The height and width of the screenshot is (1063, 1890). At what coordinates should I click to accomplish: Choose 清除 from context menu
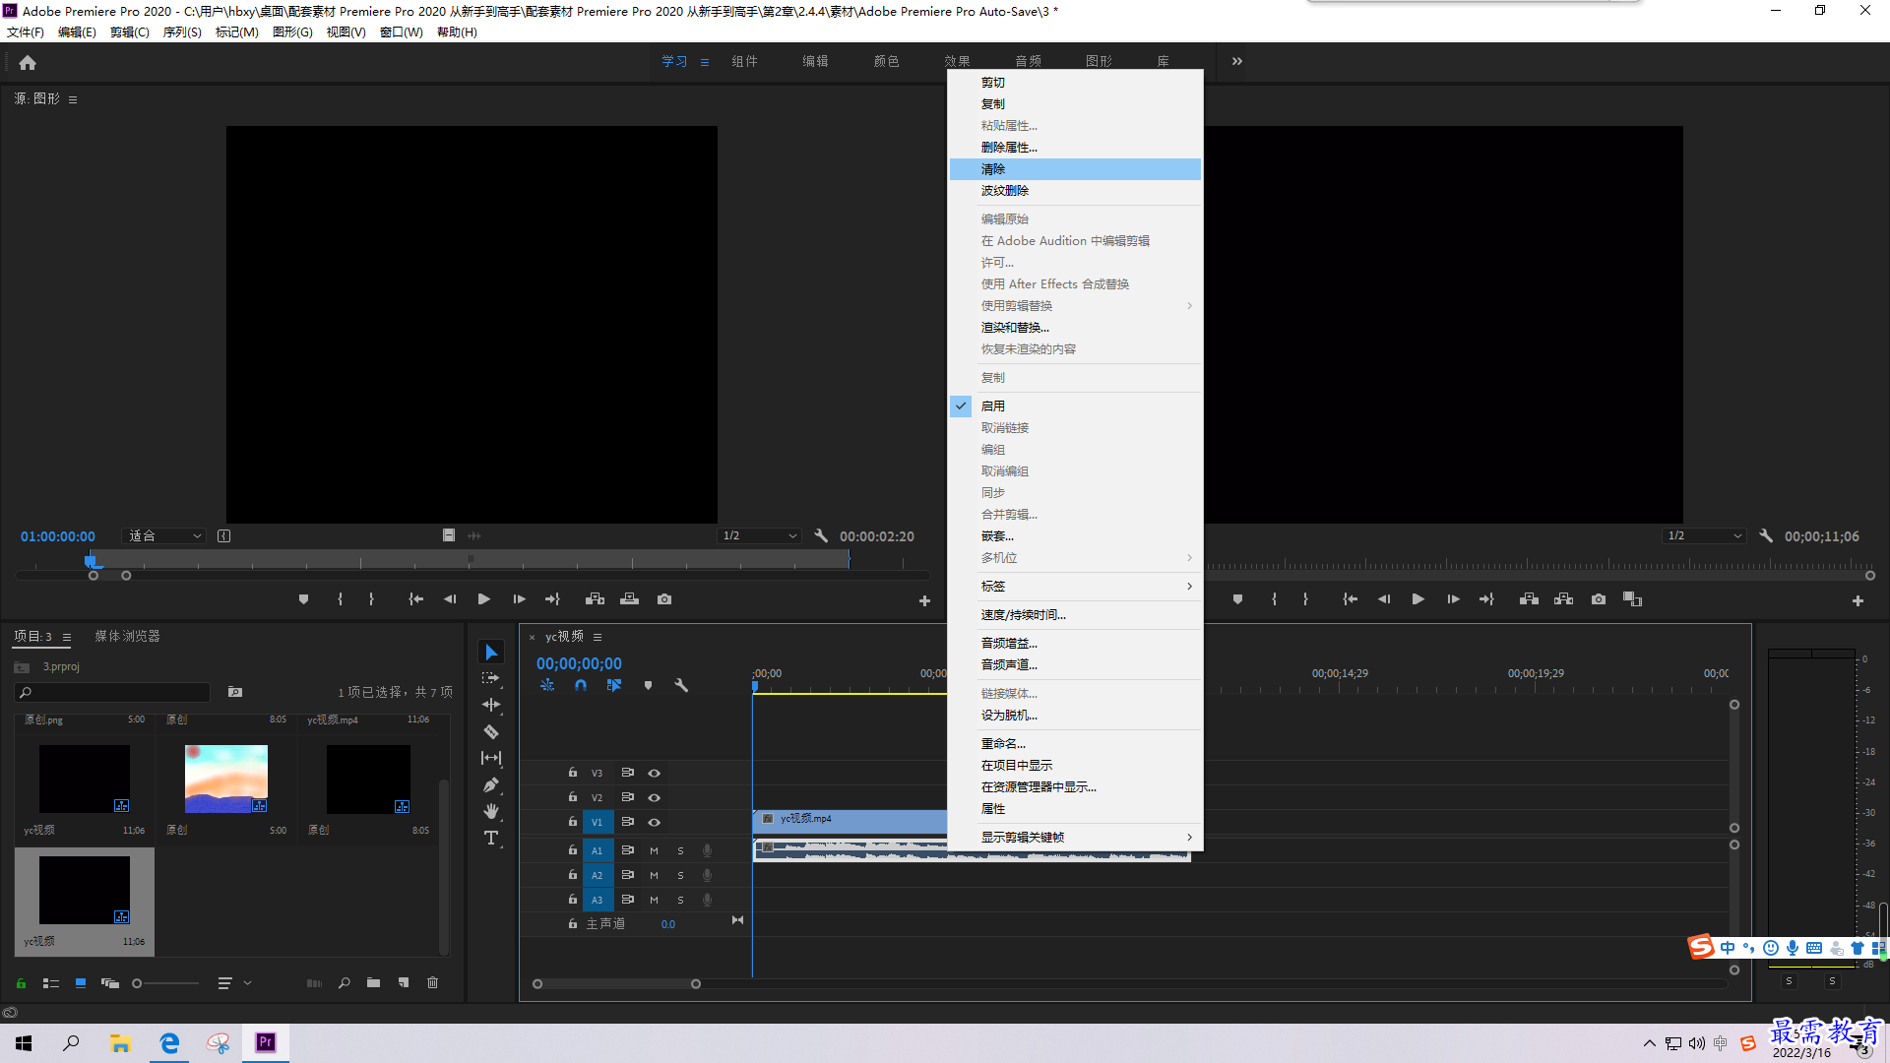click(x=1075, y=169)
